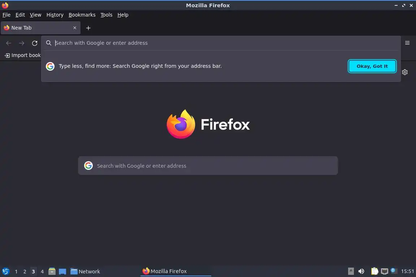Image resolution: width=416 pixels, height=277 pixels.
Task: Click the Firefox logo on the page
Action: tap(208, 124)
